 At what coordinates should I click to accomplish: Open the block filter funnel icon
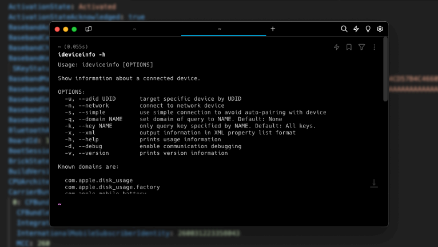361,47
